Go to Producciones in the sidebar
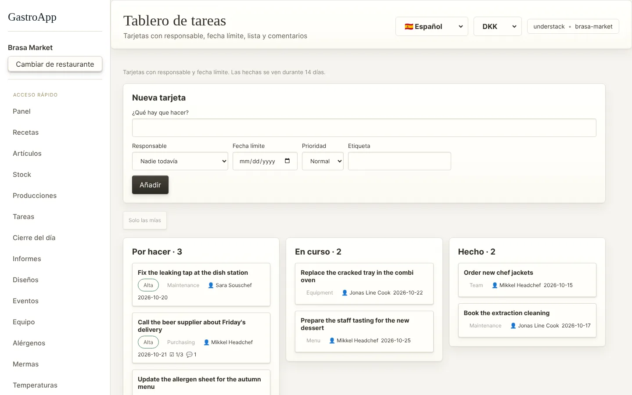Viewport: 632px width, 395px height. (x=35, y=196)
